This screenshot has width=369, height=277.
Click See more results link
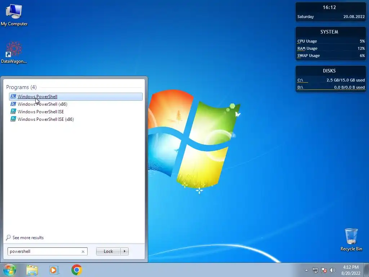(28, 238)
